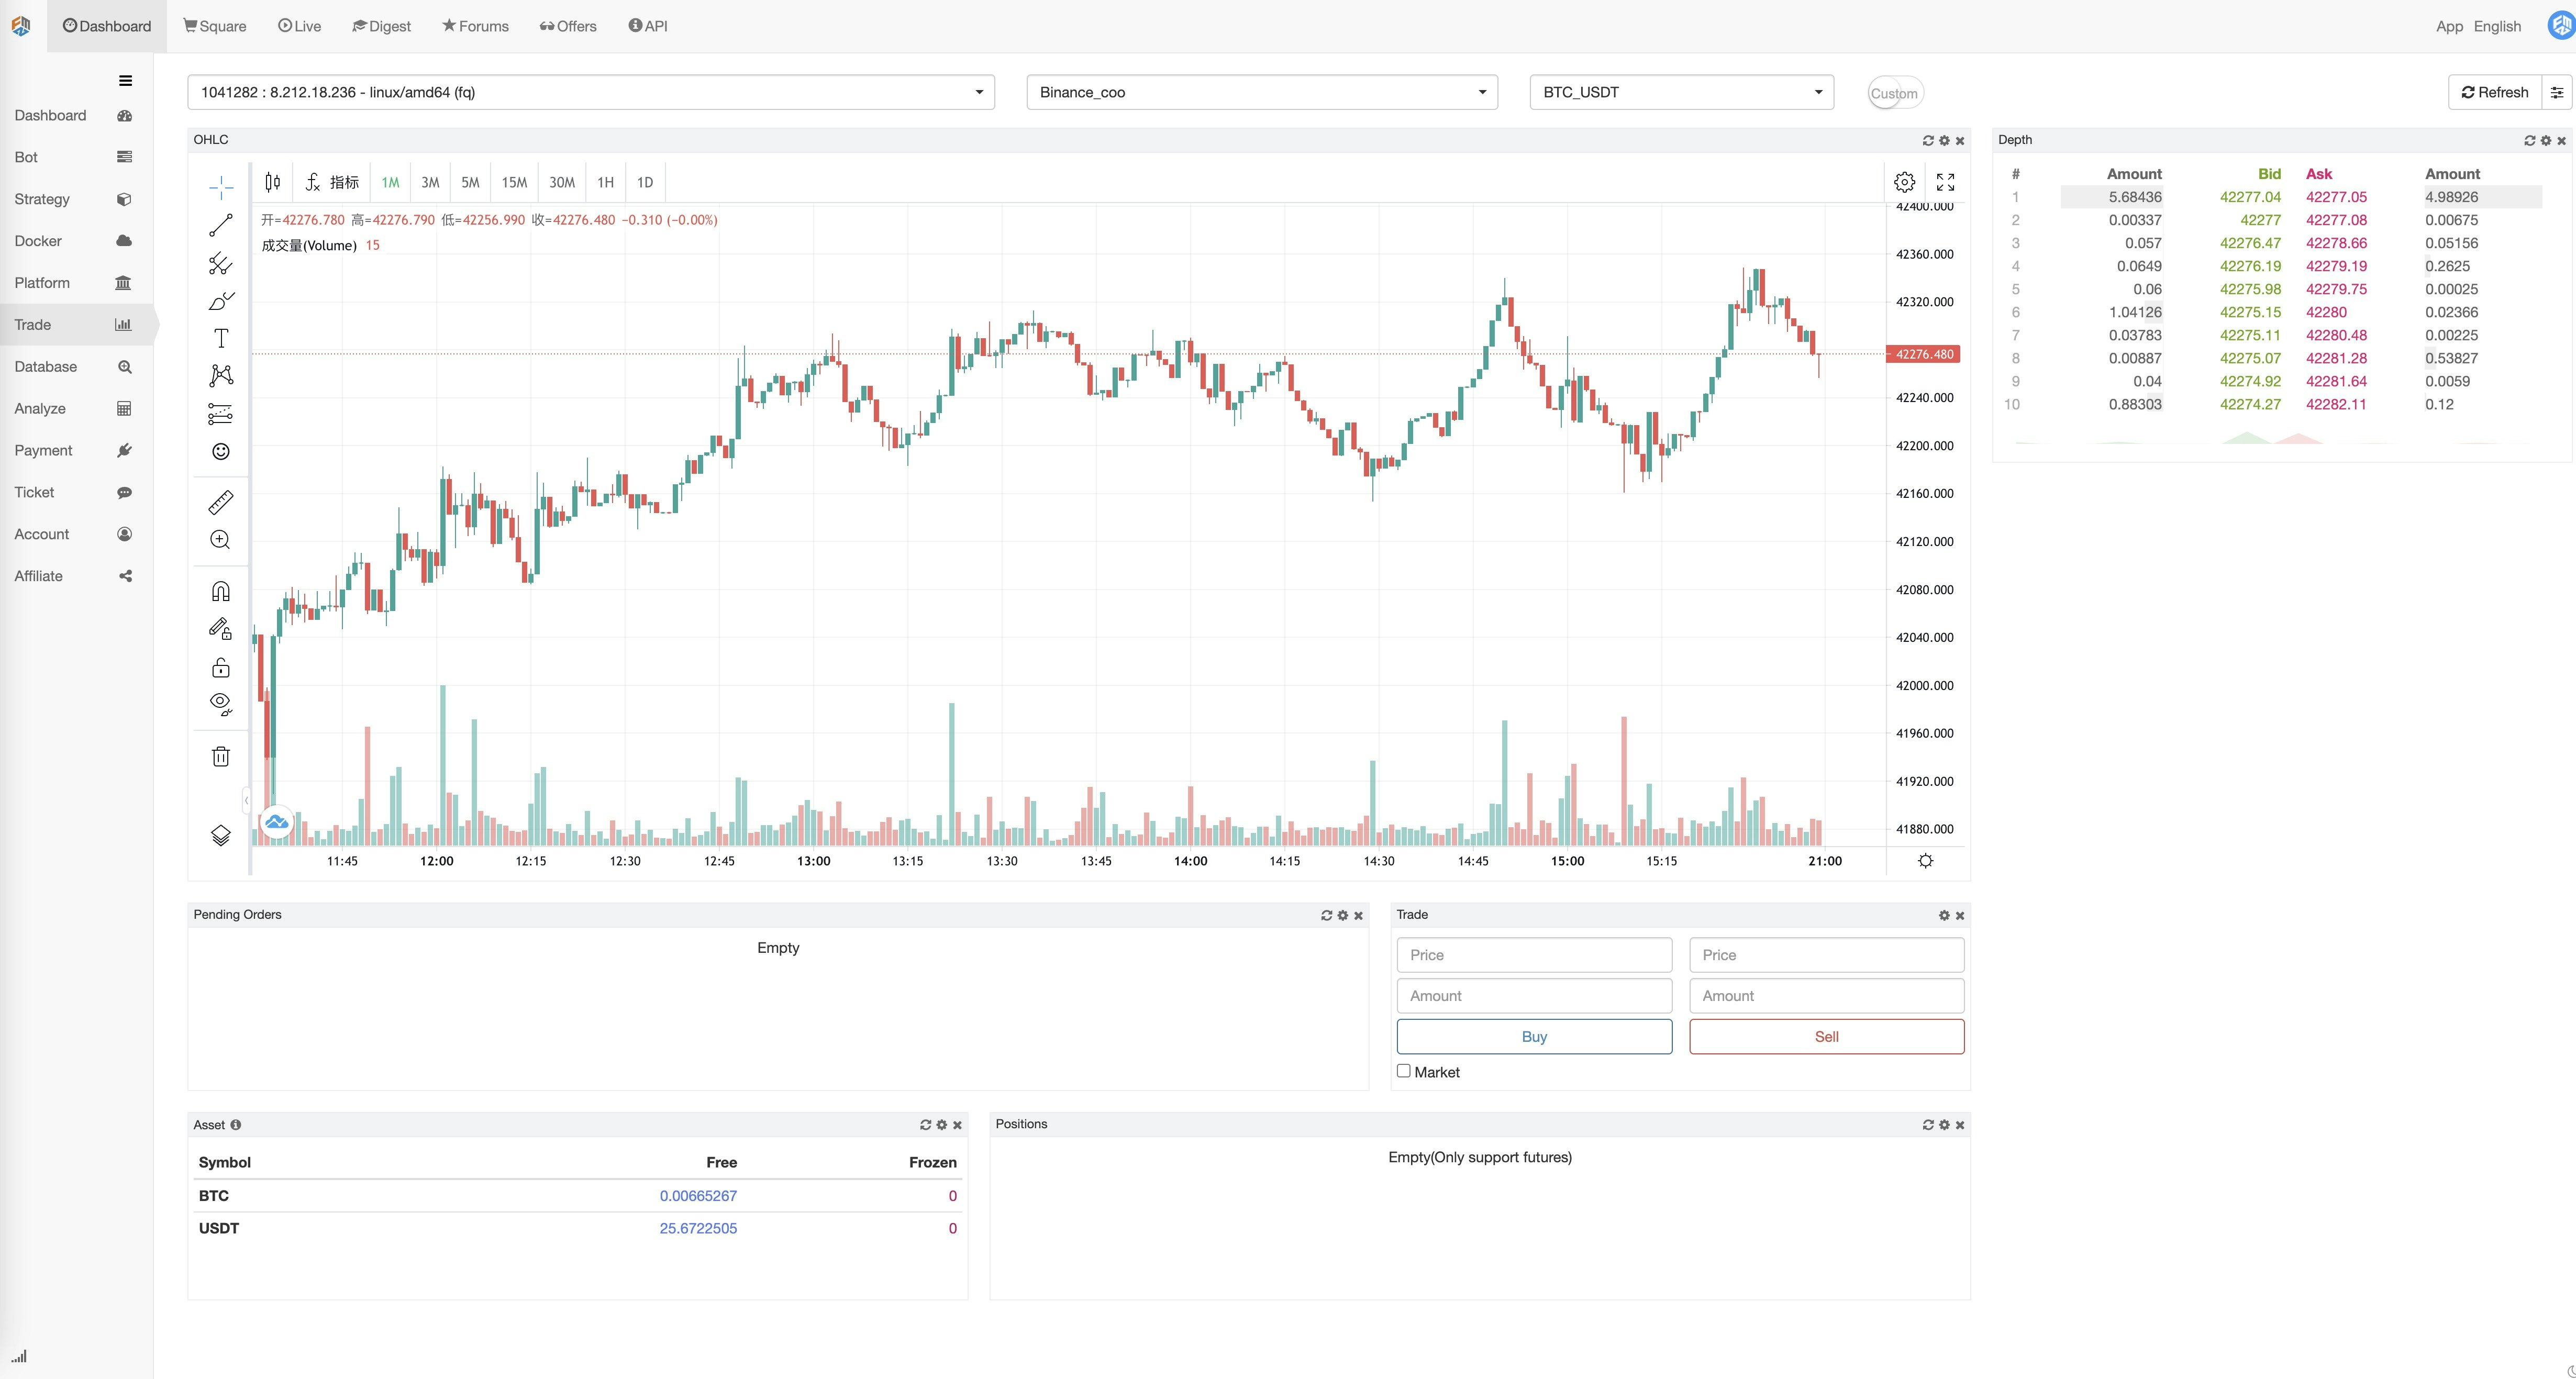Open the emoji icons tool
Screen dimensions: 2576x1379
click(221, 452)
